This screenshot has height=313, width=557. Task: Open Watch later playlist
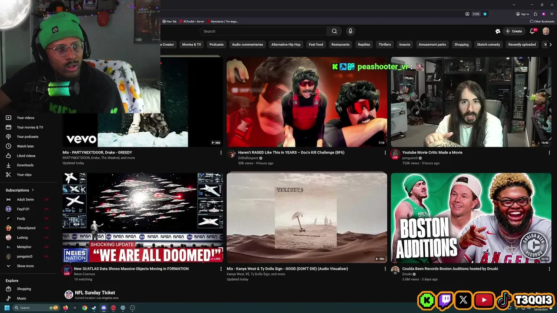(25, 146)
